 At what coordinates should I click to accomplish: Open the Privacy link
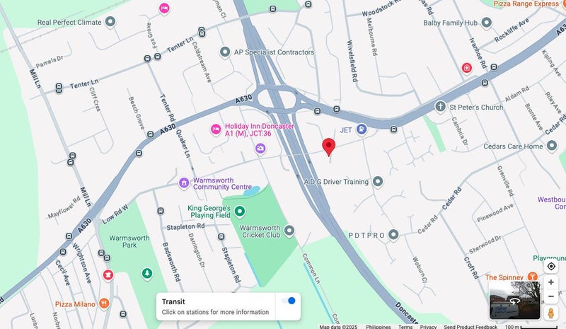click(x=428, y=326)
